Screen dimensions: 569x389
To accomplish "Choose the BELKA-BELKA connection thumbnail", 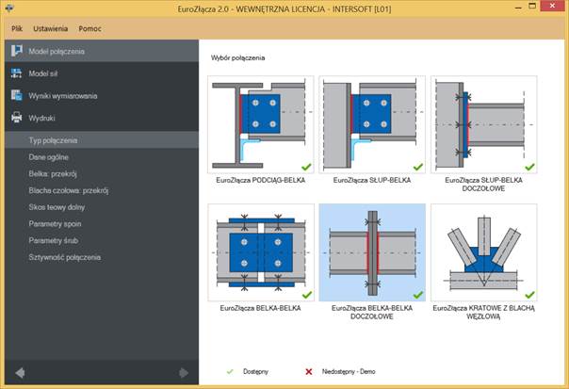I will 261,252.
